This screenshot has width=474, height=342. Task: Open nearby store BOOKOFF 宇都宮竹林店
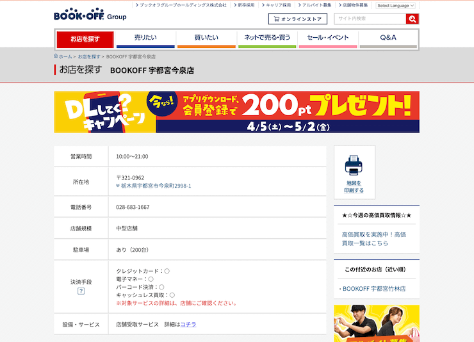tap(374, 289)
